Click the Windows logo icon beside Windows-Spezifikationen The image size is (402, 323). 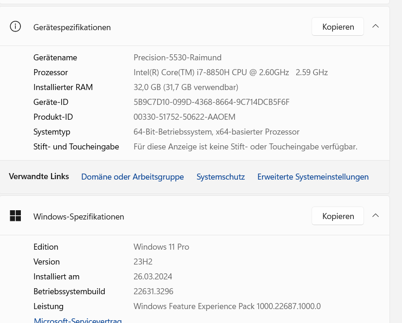pyautogui.click(x=15, y=216)
